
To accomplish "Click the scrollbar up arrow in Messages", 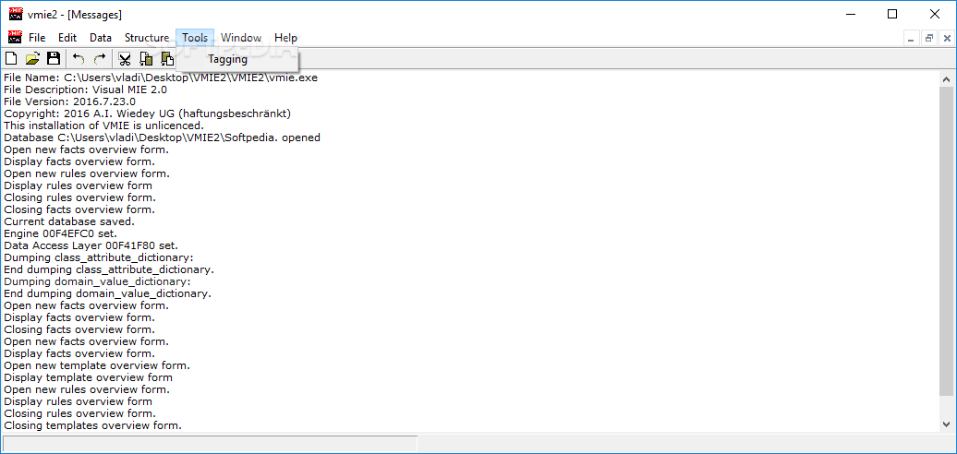I will (946, 79).
